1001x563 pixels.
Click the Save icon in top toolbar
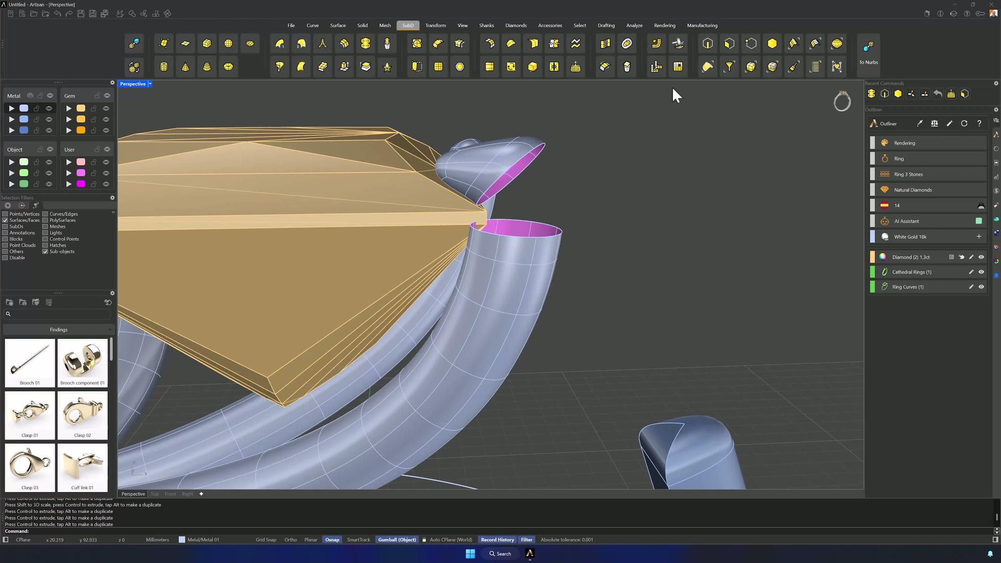(81, 14)
